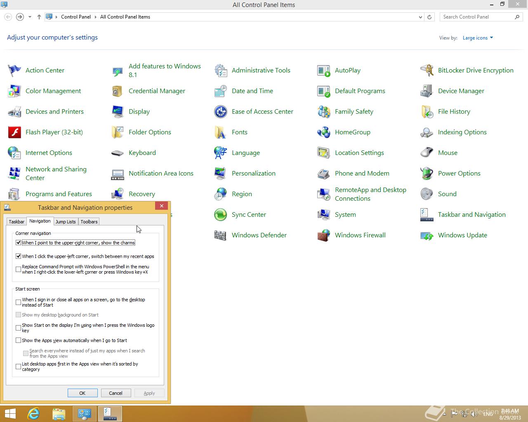Open the recent locations dropdown arrow
This screenshot has height=422, width=528.
coord(30,17)
